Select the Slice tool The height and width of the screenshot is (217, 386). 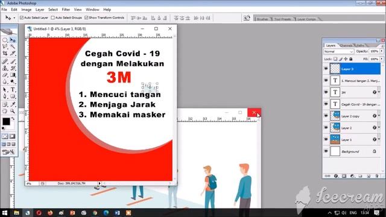click(13, 53)
